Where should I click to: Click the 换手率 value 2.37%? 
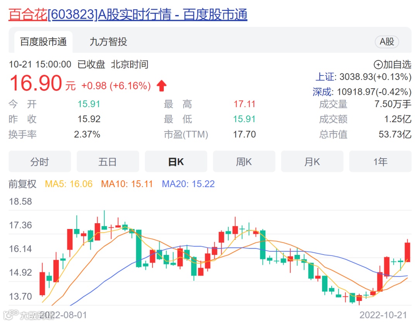coord(87,134)
